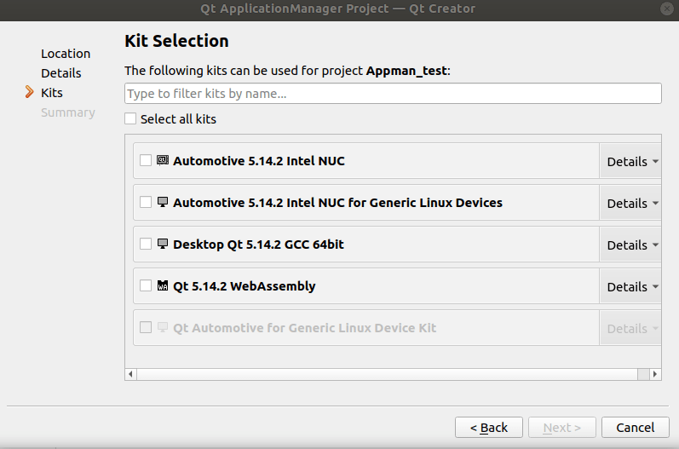Click the scrollbar left arrow icon

130,374
